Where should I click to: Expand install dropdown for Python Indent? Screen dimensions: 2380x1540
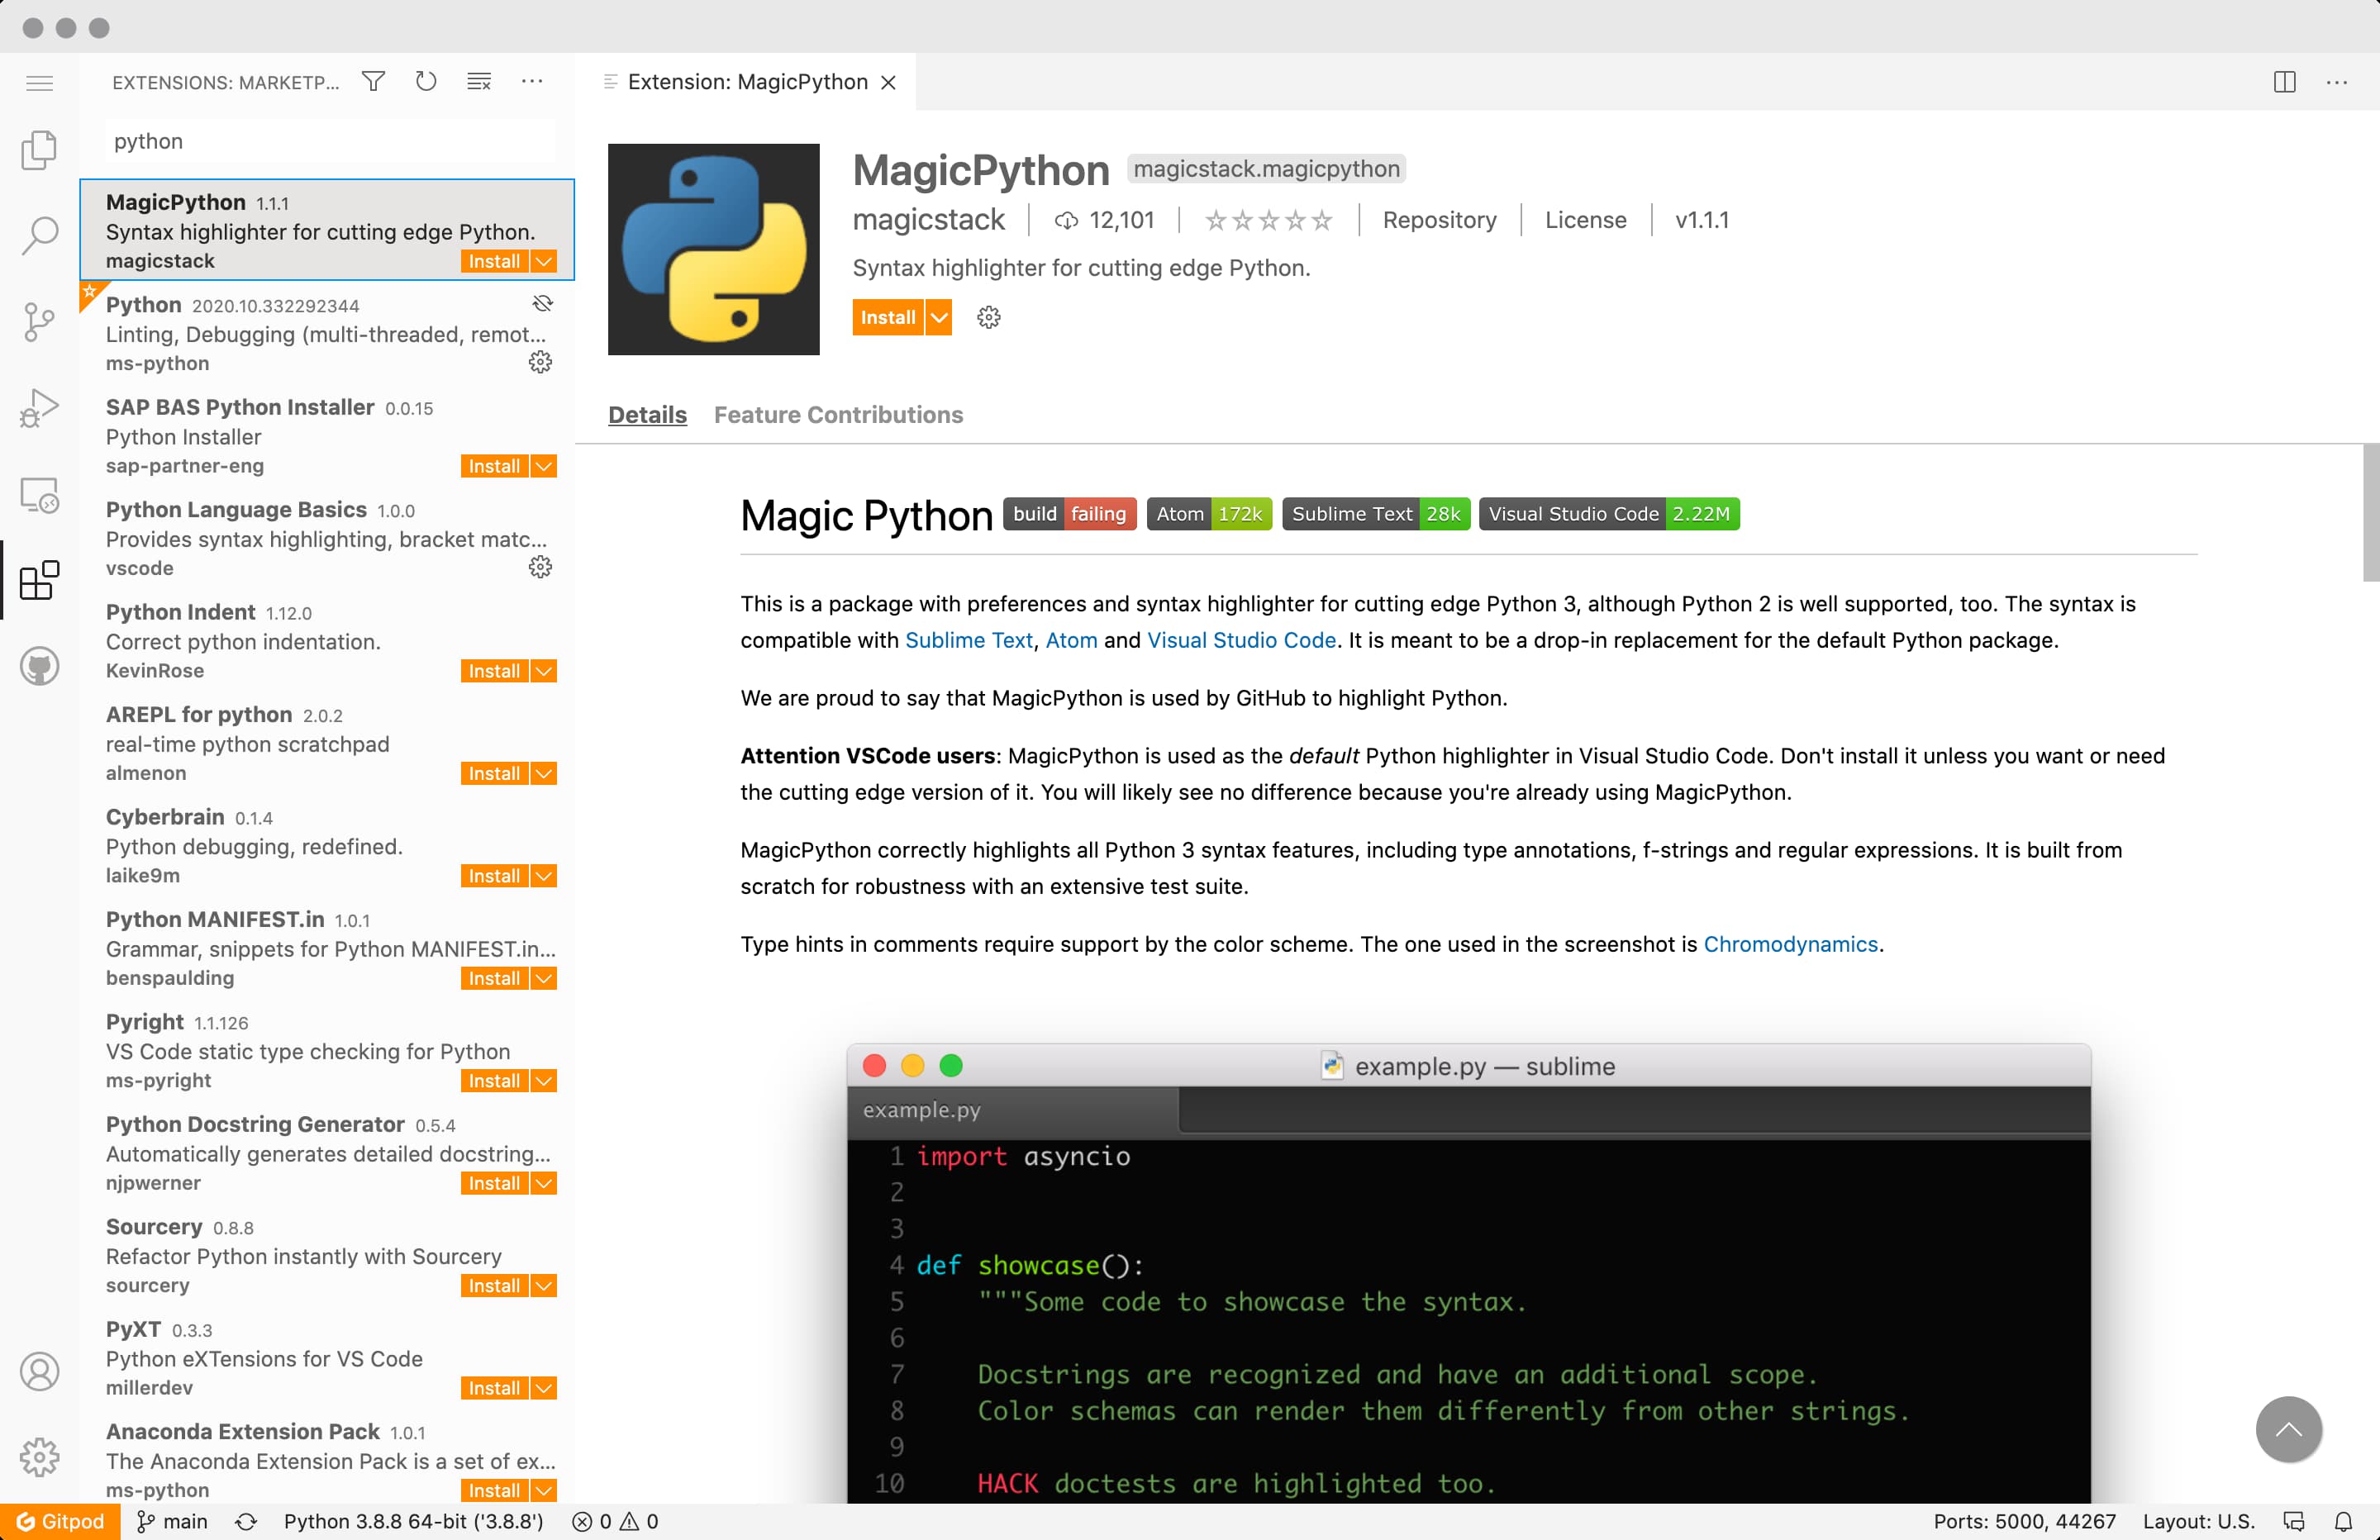click(543, 671)
